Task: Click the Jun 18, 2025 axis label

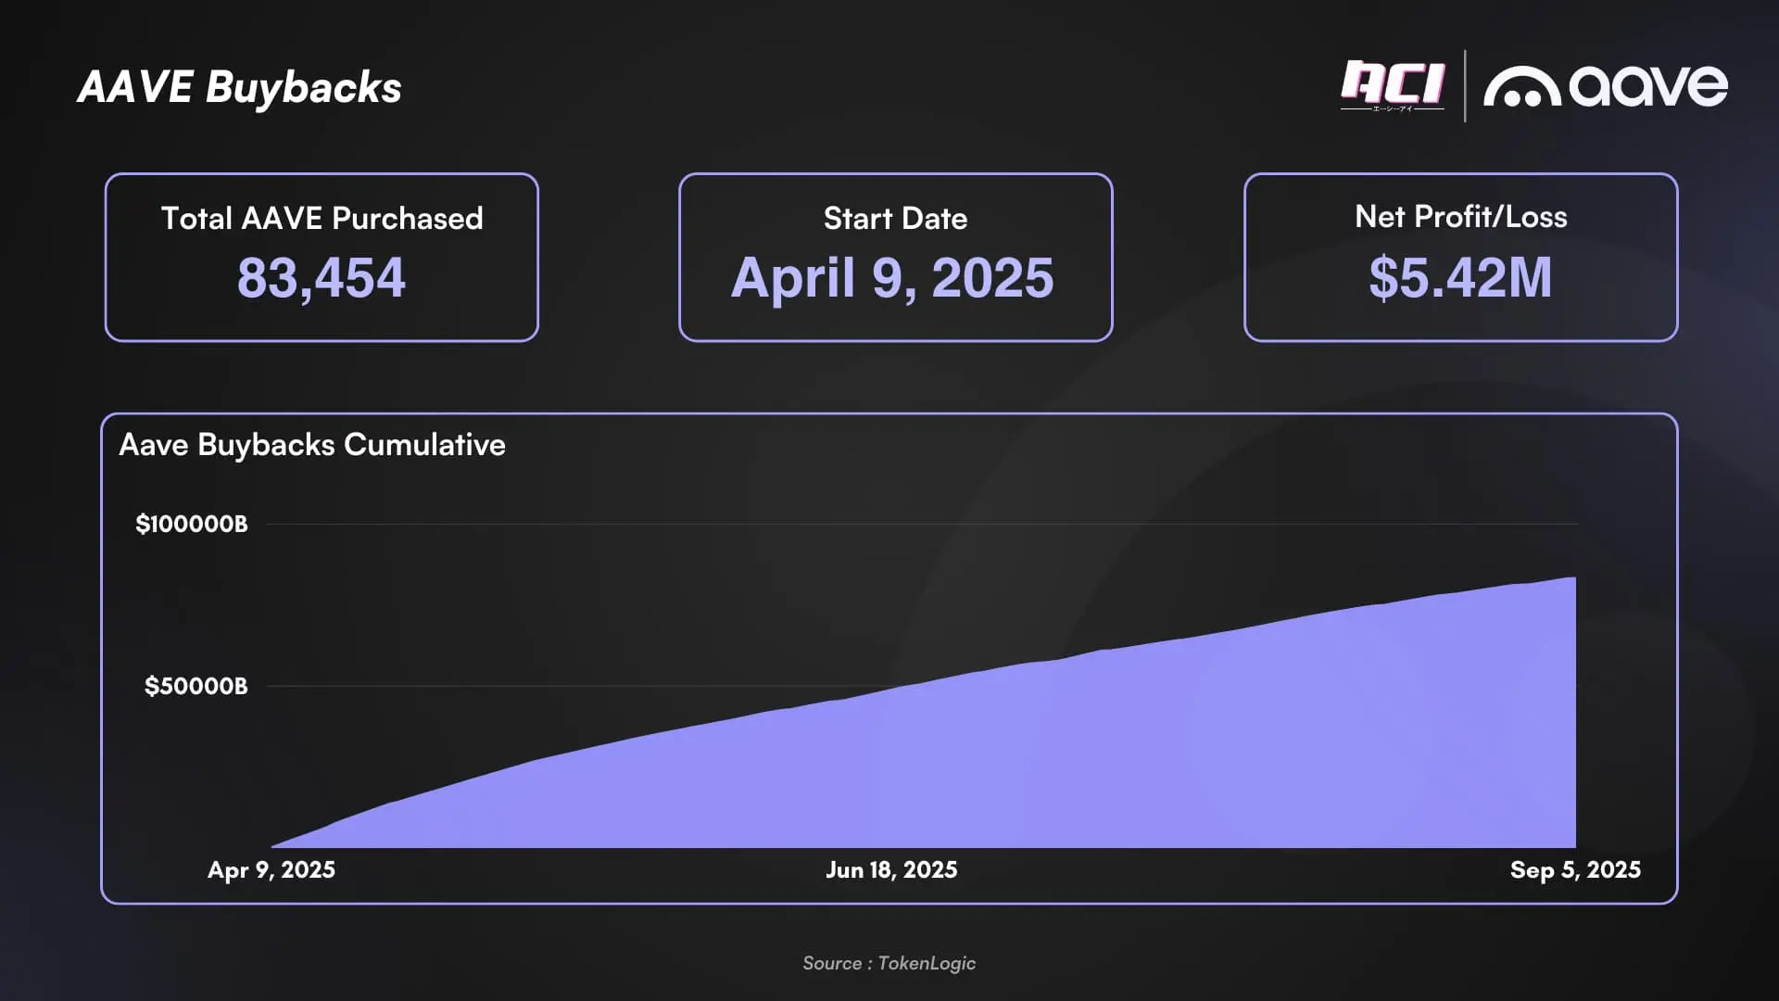Action: point(891,869)
